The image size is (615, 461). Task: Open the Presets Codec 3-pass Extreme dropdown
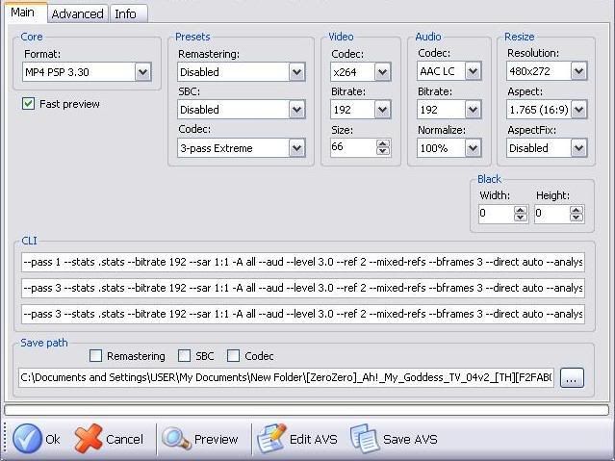point(242,148)
